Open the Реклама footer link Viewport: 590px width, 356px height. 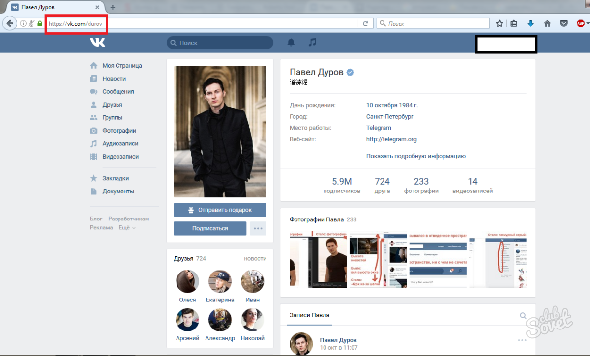click(x=101, y=228)
